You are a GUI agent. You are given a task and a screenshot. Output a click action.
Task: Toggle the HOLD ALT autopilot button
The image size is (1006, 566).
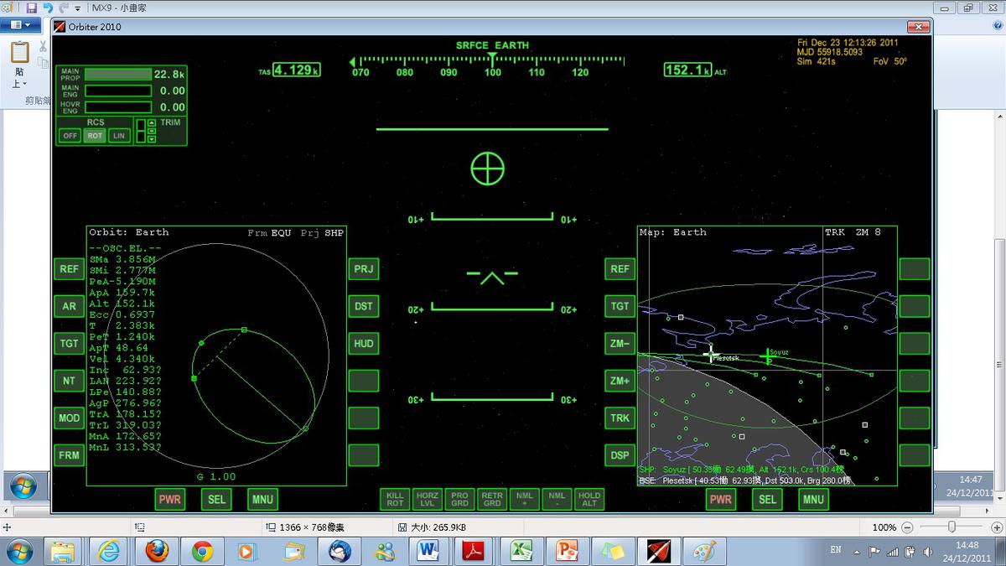tap(589, 499)
